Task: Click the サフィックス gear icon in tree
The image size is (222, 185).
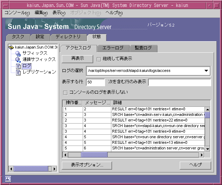Action: (x=18, y=53)
